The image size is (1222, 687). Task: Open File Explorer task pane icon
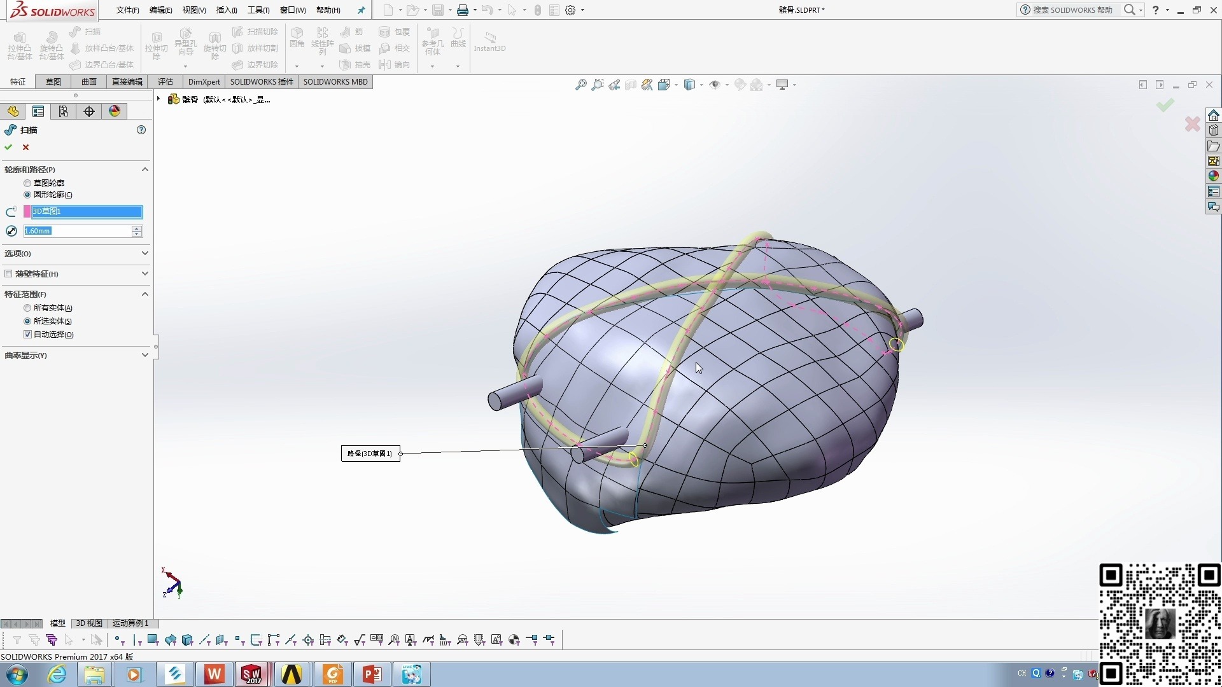coord(1214,146)
